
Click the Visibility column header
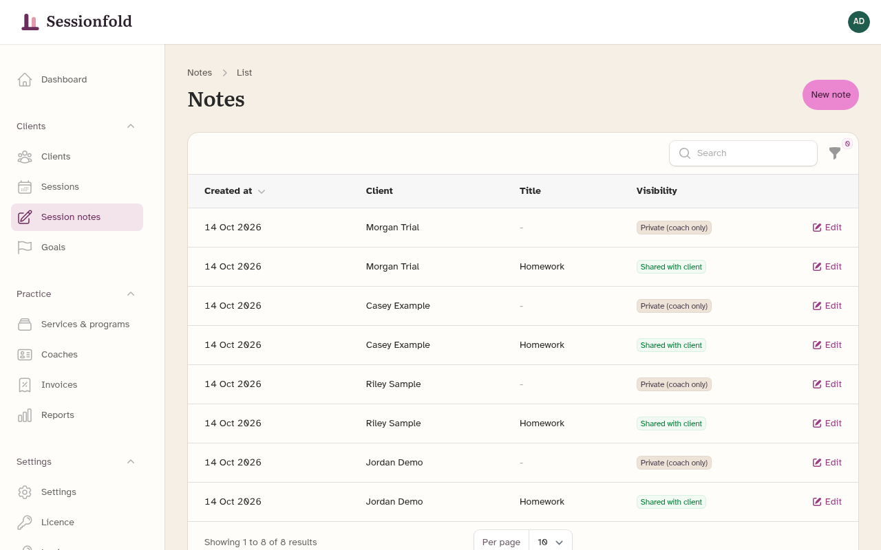coord(657,191)
